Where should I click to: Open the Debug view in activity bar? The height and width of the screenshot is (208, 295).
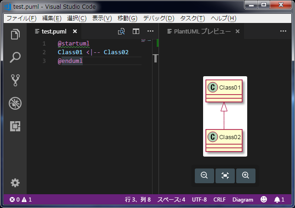[x=15, y=103]
